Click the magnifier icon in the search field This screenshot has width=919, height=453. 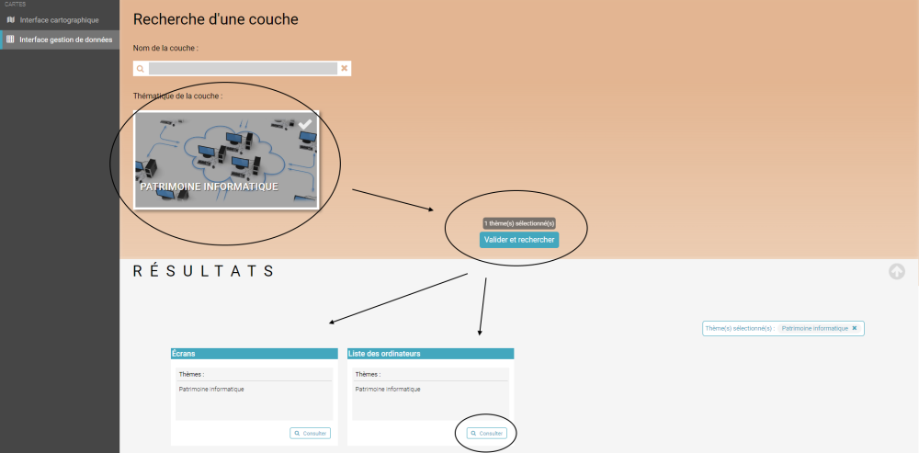click(140, 69)
